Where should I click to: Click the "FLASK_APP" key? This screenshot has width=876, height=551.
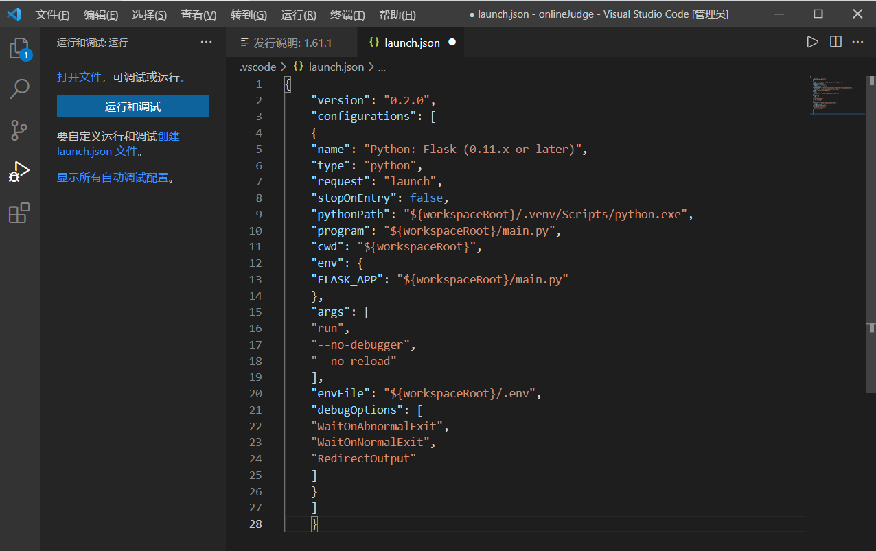[347, 279]
